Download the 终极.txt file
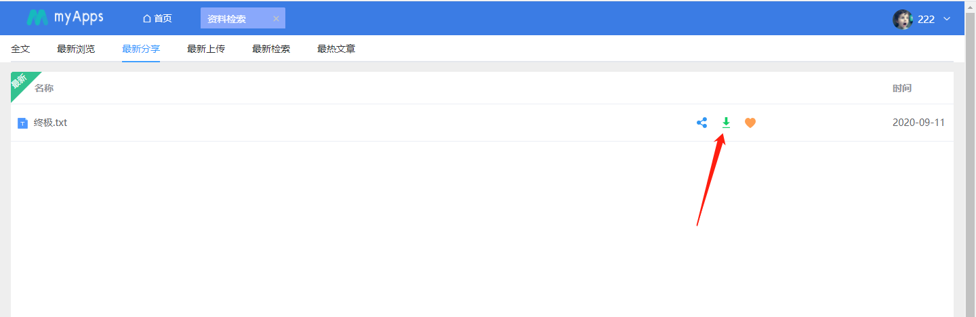This screenshot has height=317, width=976. 726,123
